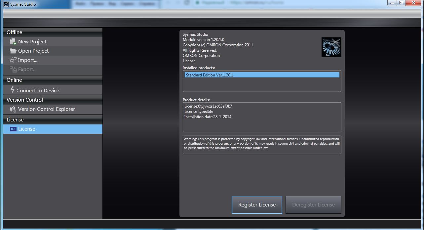Viewport: 424px width, 230px height.
Task: Close the Sysmac Studio window
Action: tap(413, 3)
